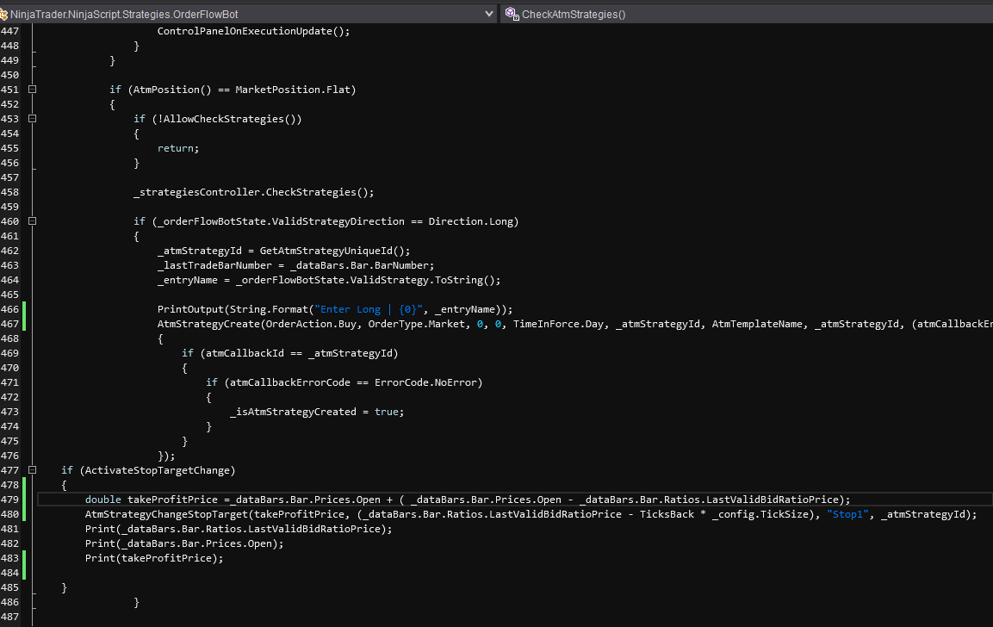993x627 pixels.
Task: Click line number 447 in the gutter
Action: click(10, 30)
